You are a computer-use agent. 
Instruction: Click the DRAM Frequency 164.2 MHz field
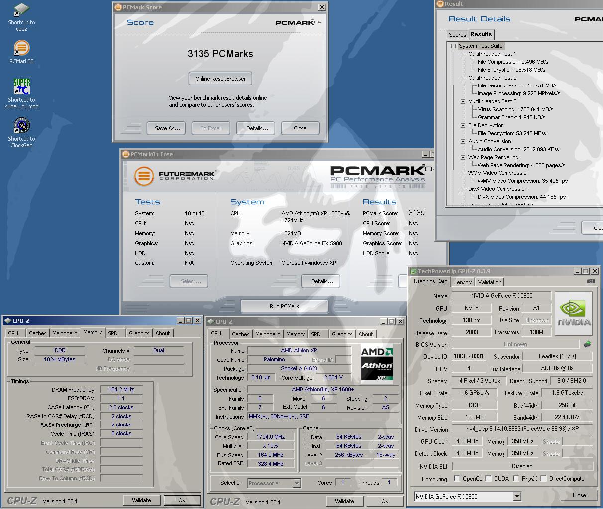pyautogui.click(x=121, y=389)
